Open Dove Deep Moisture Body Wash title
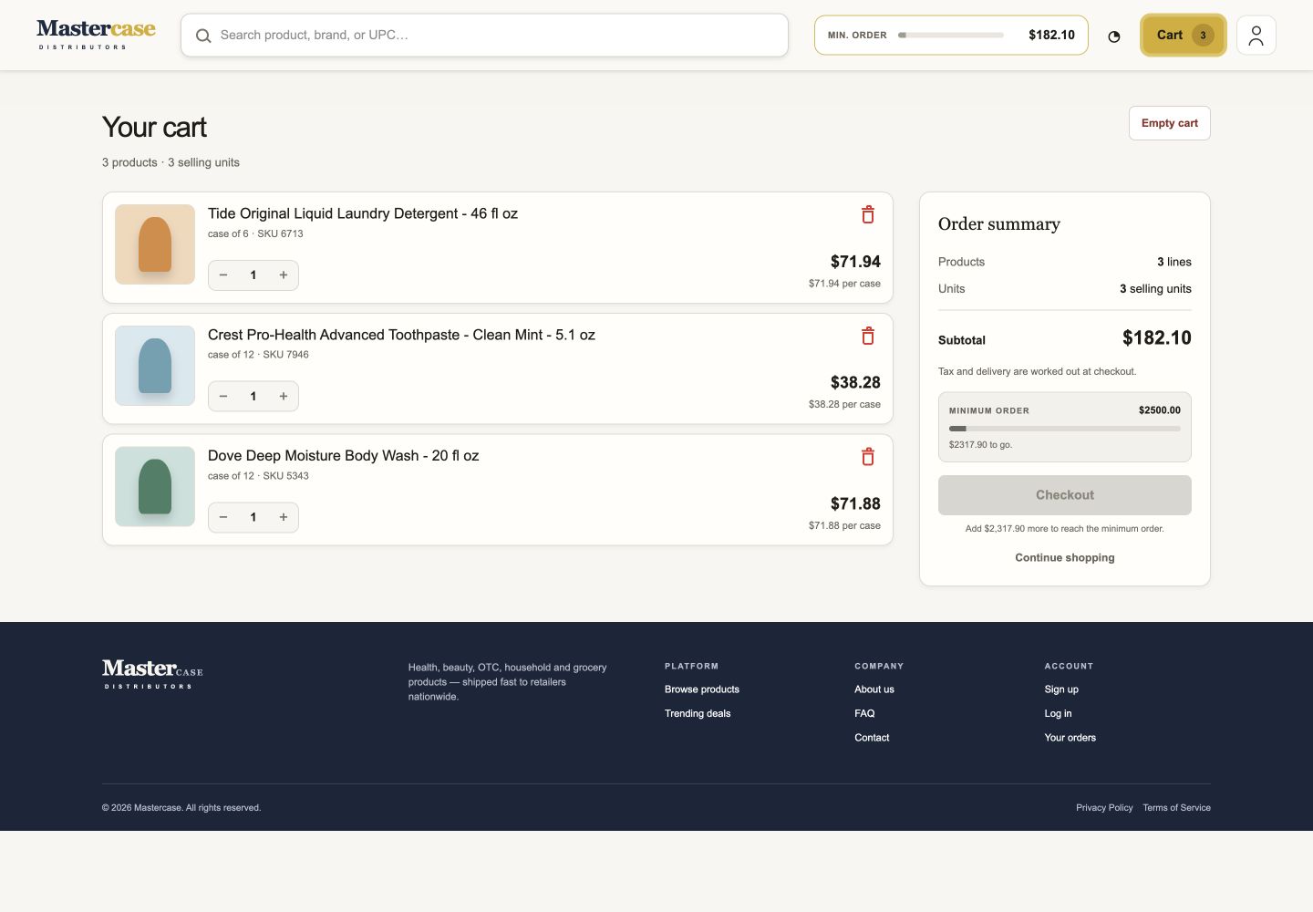This screenshot has height=912, width=1313. (x=343, y=455)
